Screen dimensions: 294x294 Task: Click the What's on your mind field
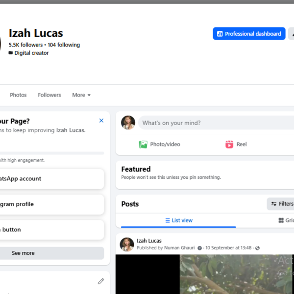tap(216, 123)
